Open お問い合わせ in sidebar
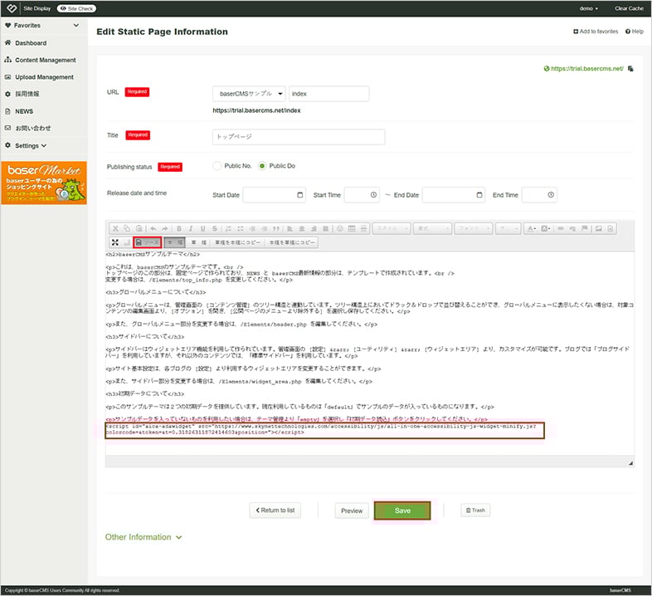 (x=32, y=128)
